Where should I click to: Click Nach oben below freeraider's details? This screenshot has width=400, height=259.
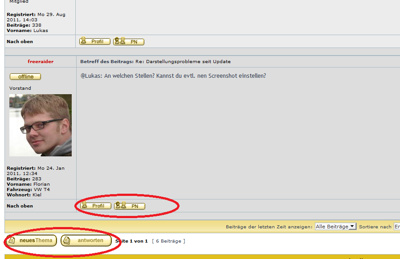pos(20,206)
